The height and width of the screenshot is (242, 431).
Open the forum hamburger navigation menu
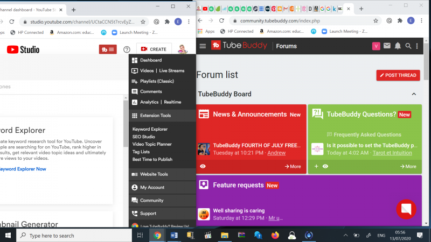click(x=203, y=46)
